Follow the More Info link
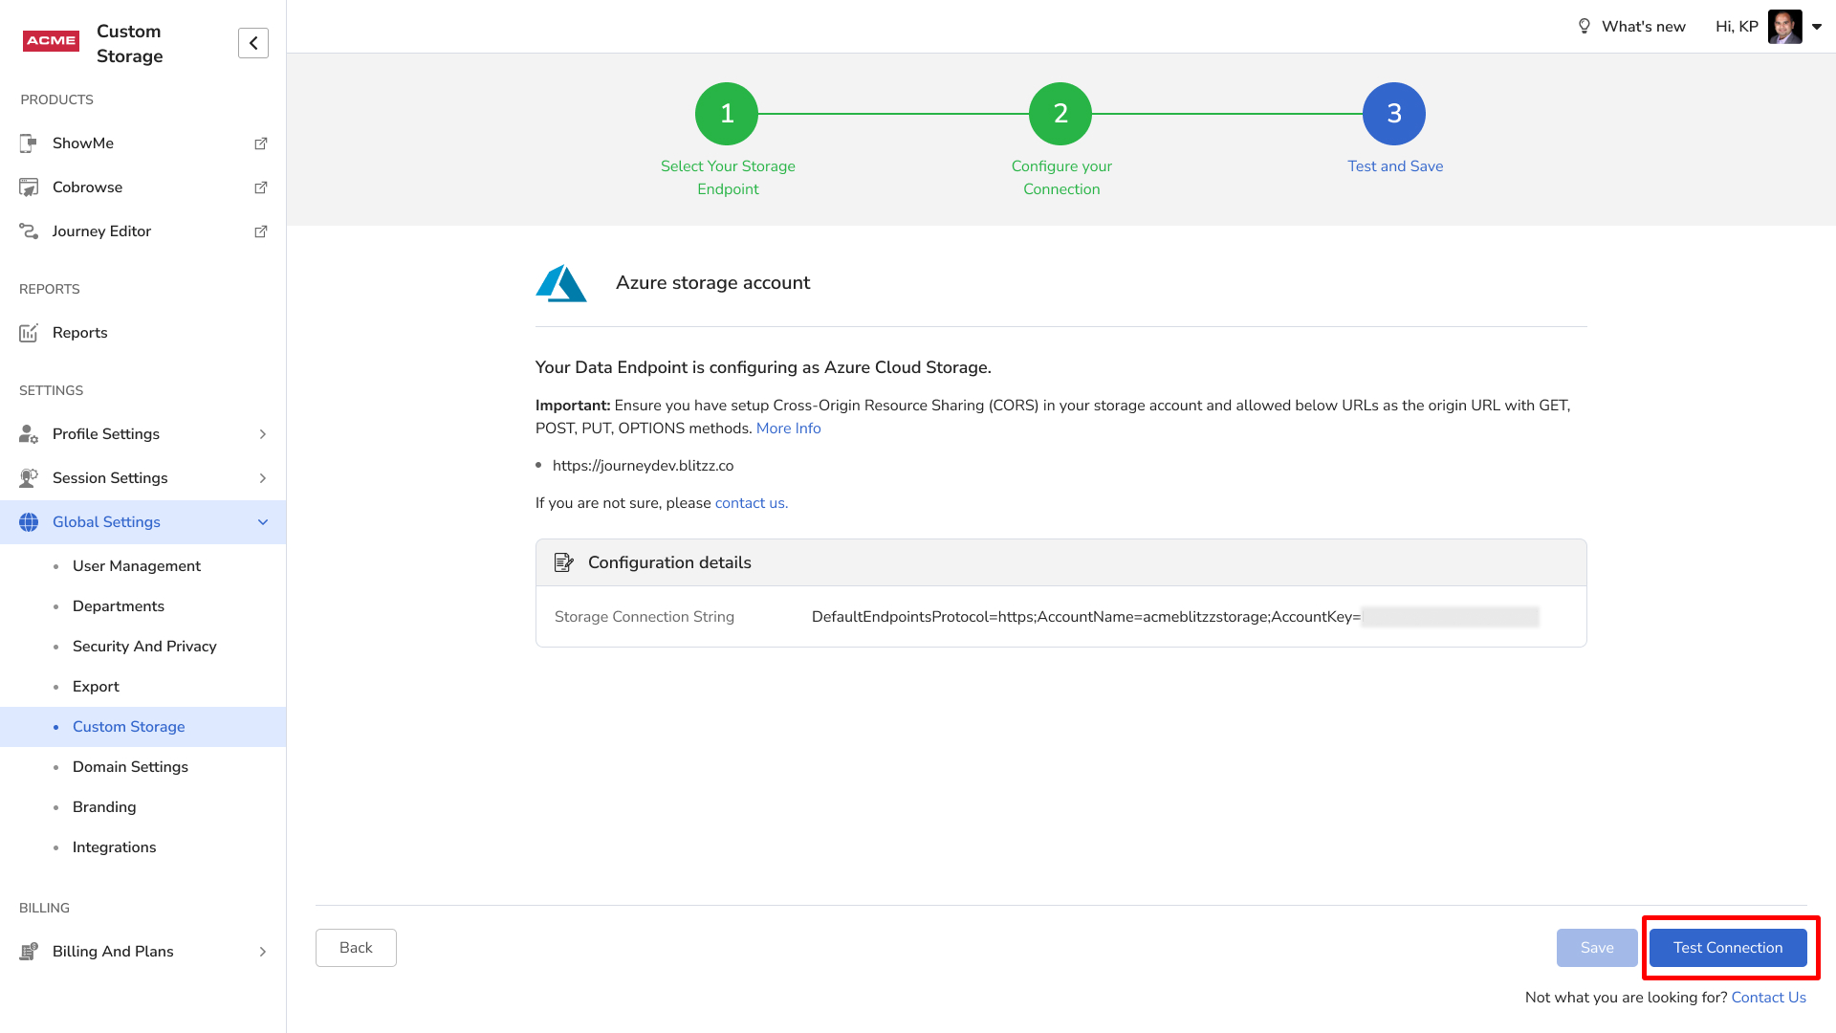The image size is (1836, 1033). [x=788, y=429]
